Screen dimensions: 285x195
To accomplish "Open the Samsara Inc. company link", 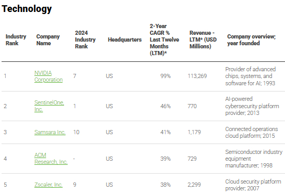I will tap(50, 132).
